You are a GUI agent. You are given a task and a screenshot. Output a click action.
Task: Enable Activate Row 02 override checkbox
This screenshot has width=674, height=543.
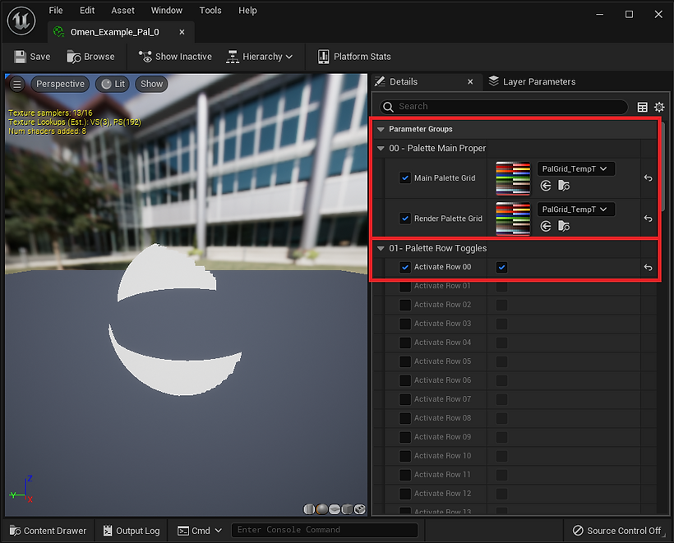click(405, 305)
